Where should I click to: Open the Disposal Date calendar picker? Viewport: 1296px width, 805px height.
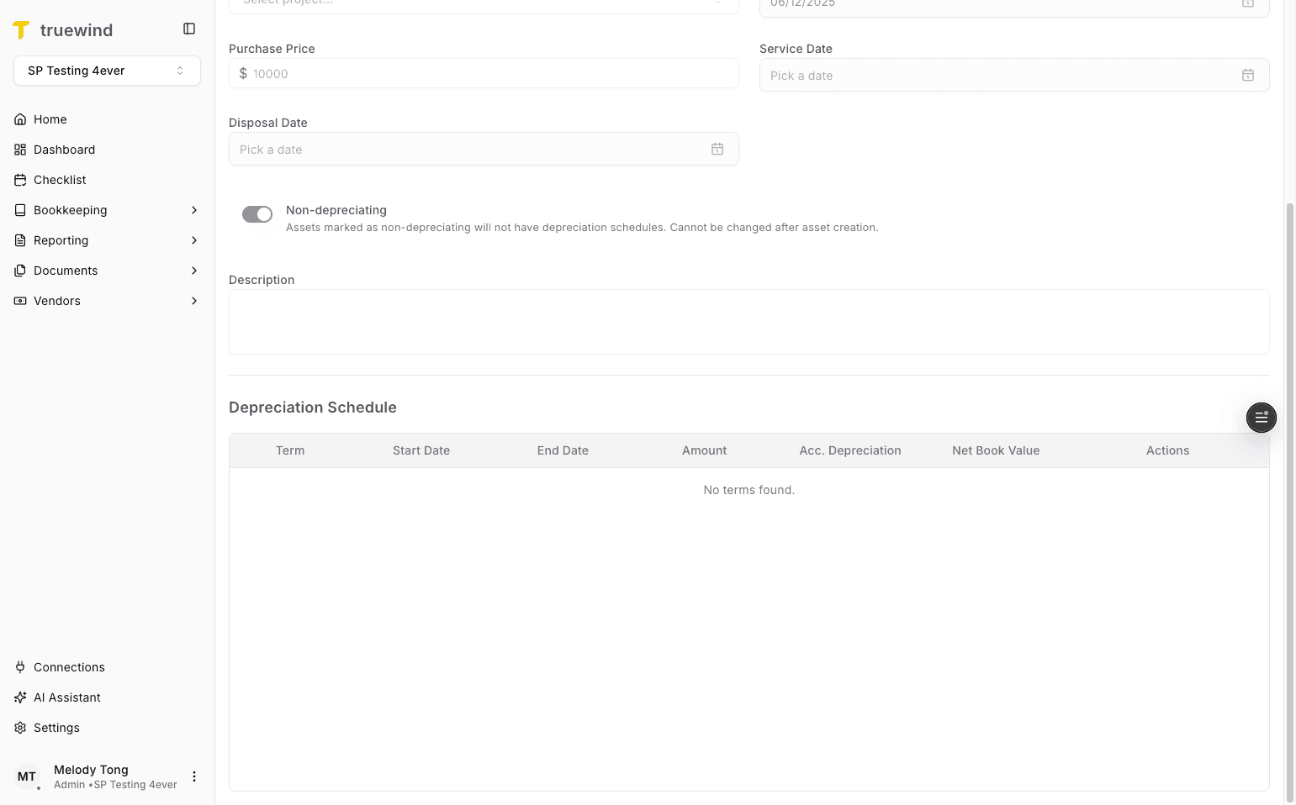(717, 149)
